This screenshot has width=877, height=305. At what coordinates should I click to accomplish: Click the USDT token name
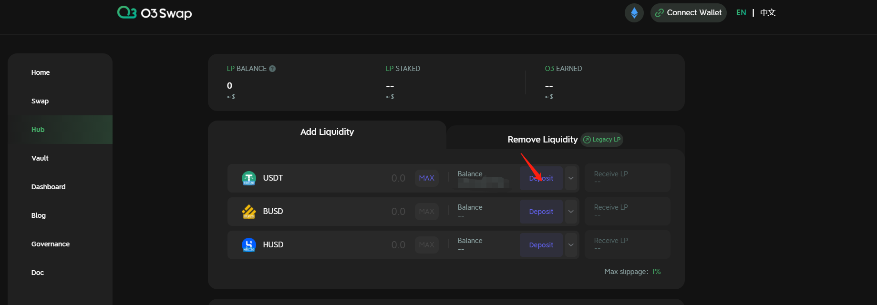coord(273,178)
